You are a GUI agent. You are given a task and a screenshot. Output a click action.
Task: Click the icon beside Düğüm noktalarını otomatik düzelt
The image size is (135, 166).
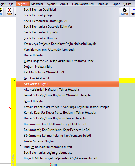point(19,147)
